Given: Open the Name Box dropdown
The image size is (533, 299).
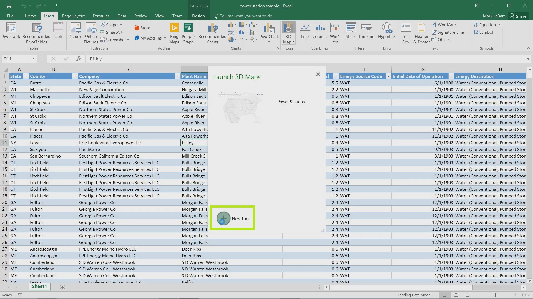Looking at the screenshot, I should click(x=33, y=59).
